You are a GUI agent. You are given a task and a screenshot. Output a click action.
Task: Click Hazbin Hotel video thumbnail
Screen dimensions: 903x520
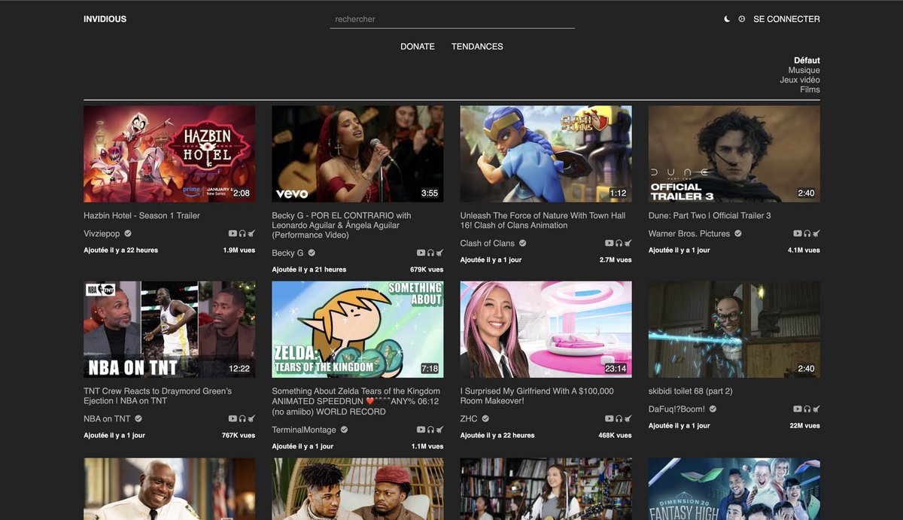tap(169, 154)
